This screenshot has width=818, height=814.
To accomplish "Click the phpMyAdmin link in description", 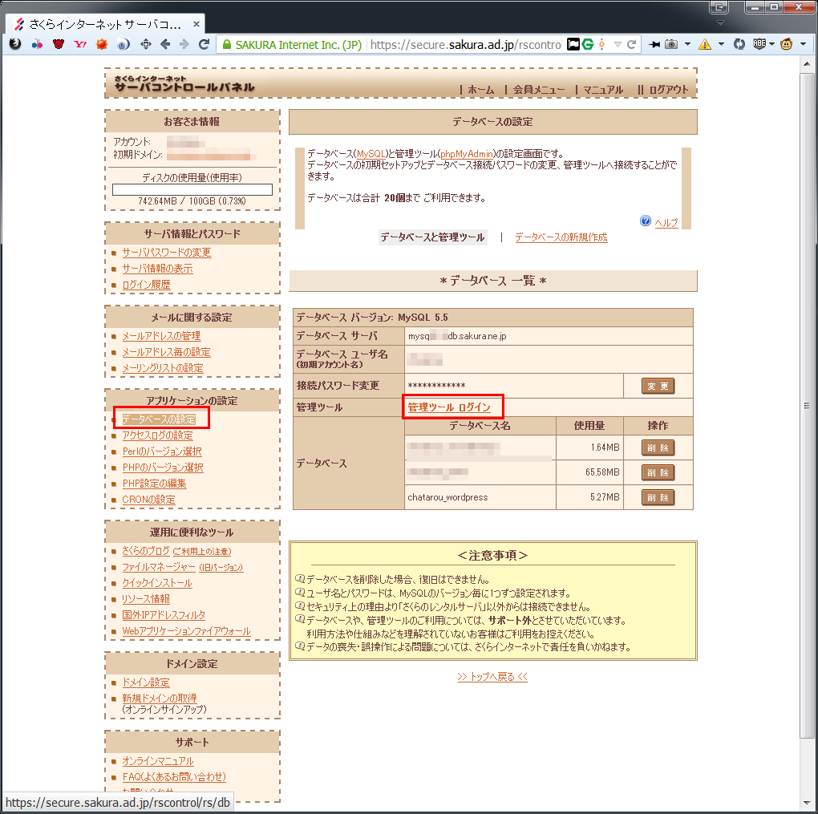I will pyautogui.click(x=467, y=153).
